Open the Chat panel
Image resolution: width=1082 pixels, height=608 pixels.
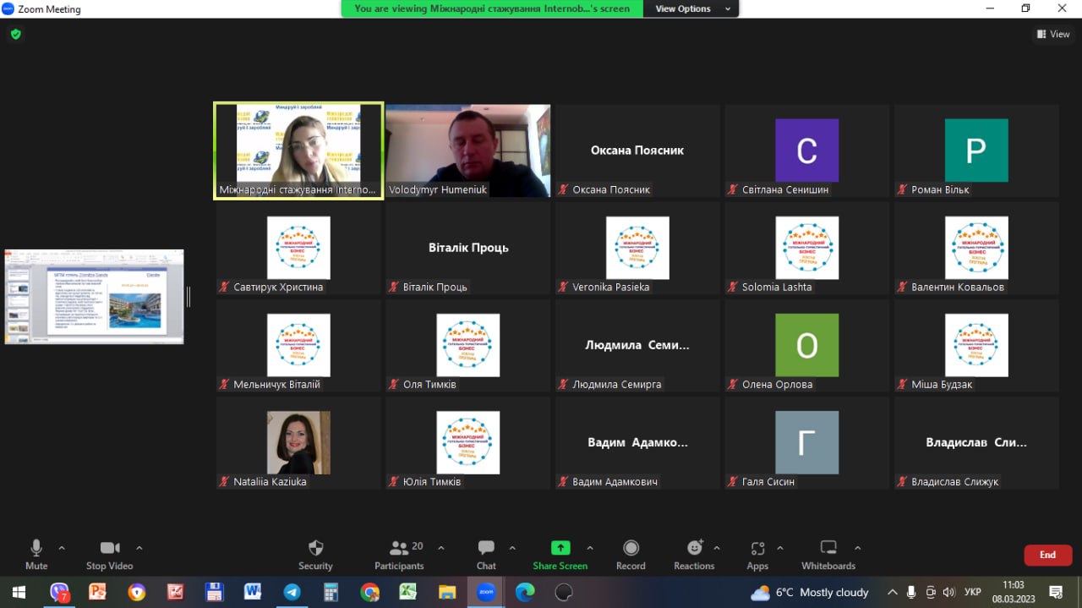486,549
